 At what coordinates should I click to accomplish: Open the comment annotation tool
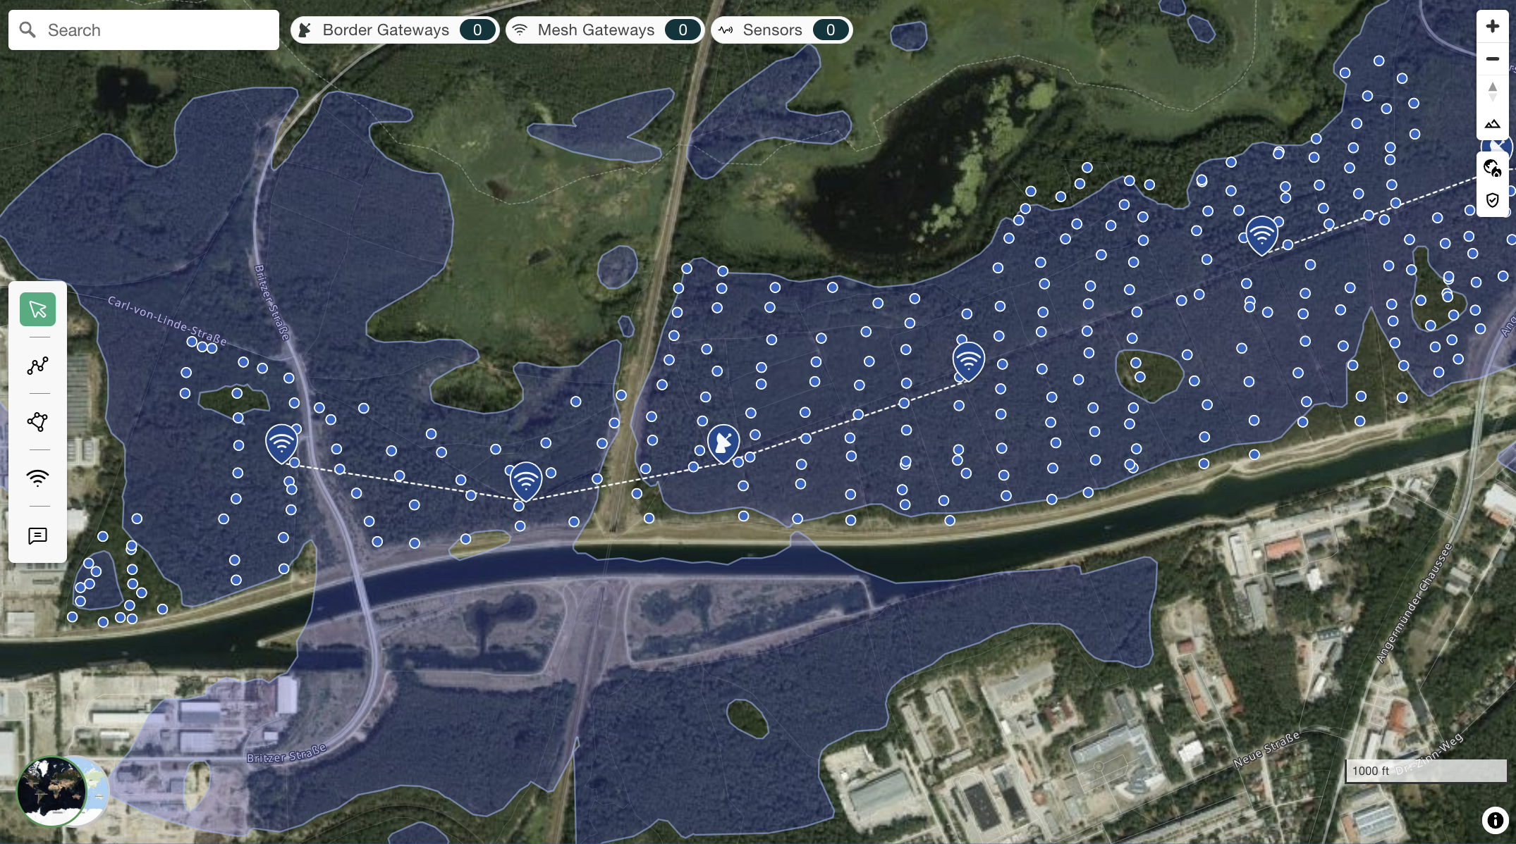pyautogui.click(x=37, y=536)
